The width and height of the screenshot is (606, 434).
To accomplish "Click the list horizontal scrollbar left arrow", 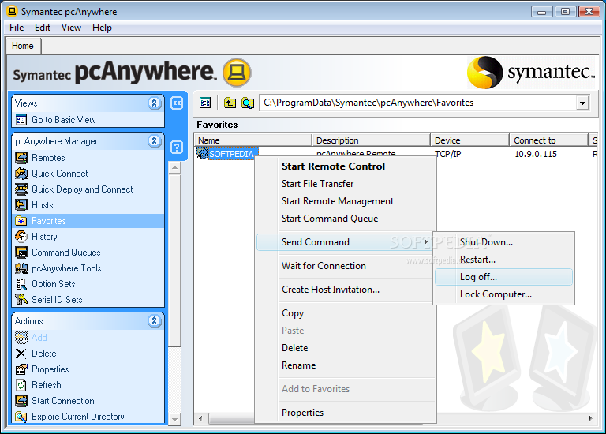I will click(x=200, y=418).
